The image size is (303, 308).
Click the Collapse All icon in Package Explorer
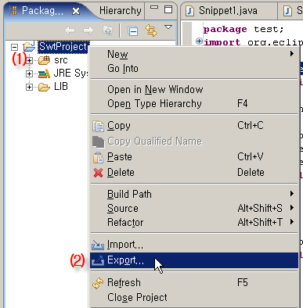point(133,30)
